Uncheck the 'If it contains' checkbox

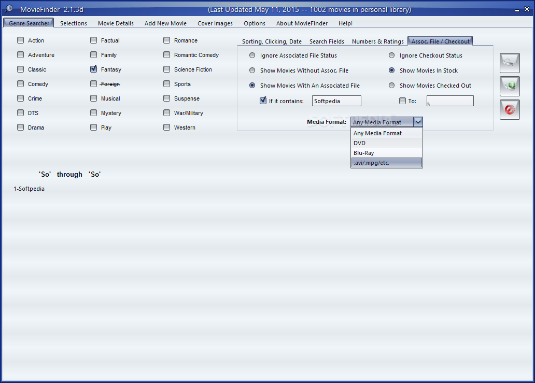(263, 101)
